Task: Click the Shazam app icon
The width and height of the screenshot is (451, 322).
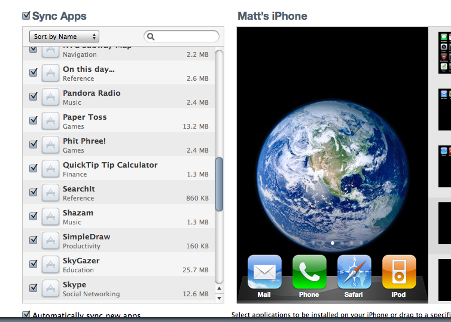Action: coord(50,216)
